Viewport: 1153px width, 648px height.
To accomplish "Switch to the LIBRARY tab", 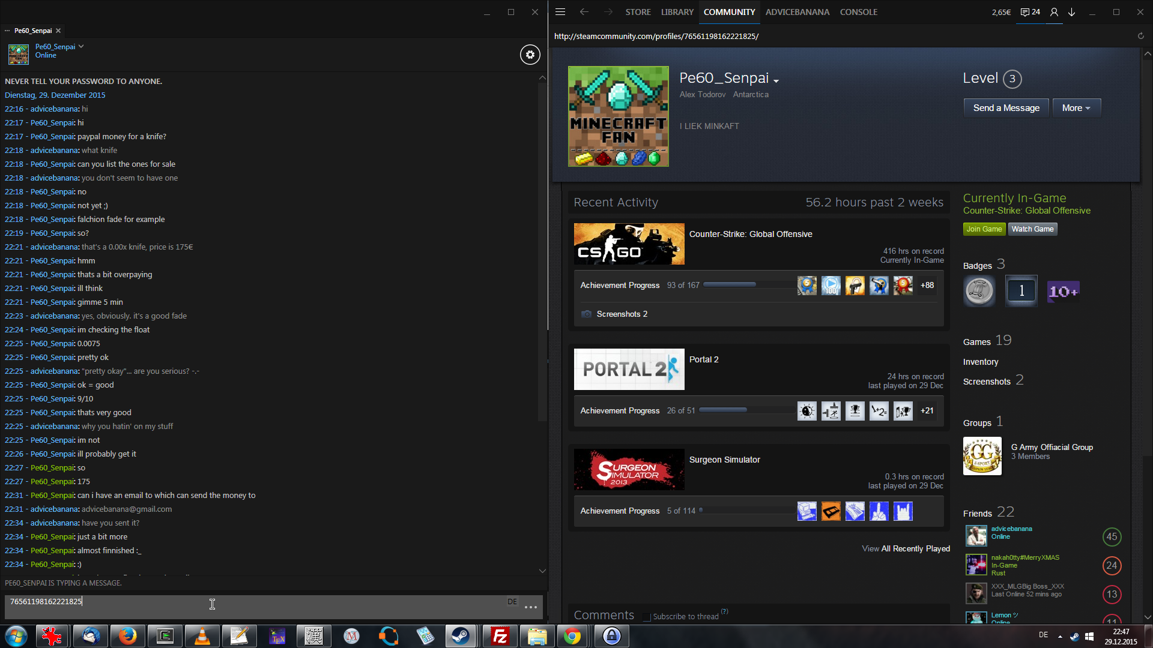I will tap(677, 12).
